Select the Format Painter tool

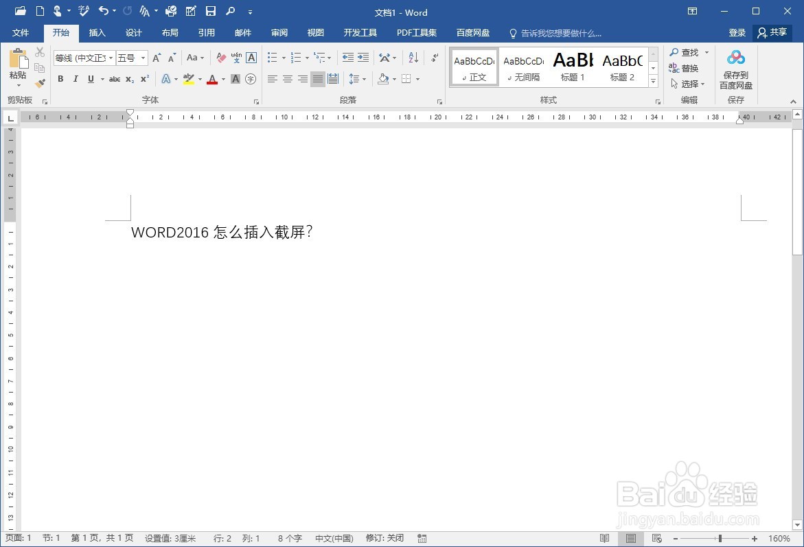coord(40,83)
